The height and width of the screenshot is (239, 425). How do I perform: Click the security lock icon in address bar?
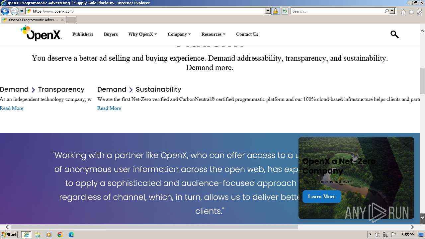point(275,11)
